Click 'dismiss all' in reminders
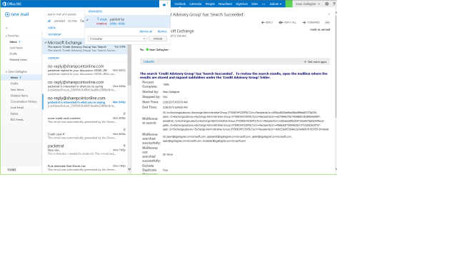457x257 pixels. click(x=146, y=31)
